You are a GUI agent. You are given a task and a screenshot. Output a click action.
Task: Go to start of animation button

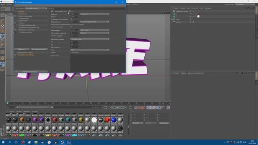click(x=105, y=108)
